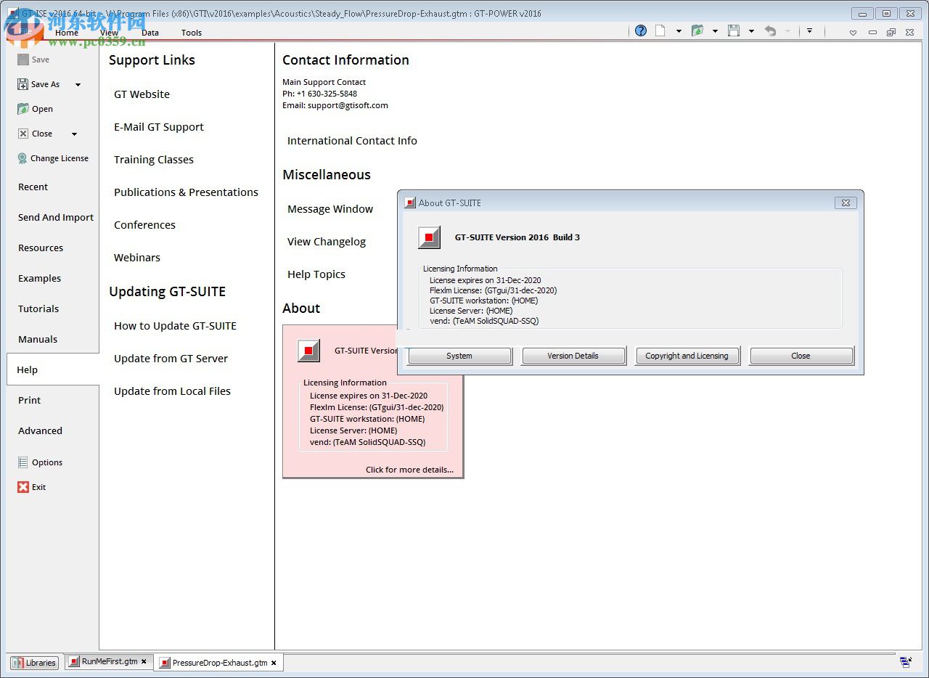Click Copyright and Licensing button

point(687,356)
